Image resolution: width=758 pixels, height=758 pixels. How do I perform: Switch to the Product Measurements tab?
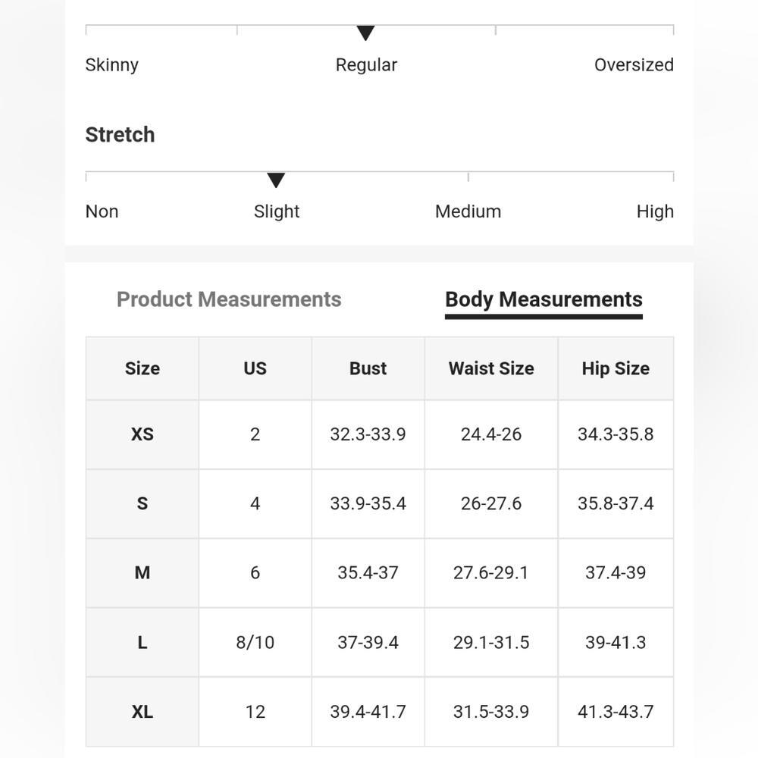click(229, 299)
